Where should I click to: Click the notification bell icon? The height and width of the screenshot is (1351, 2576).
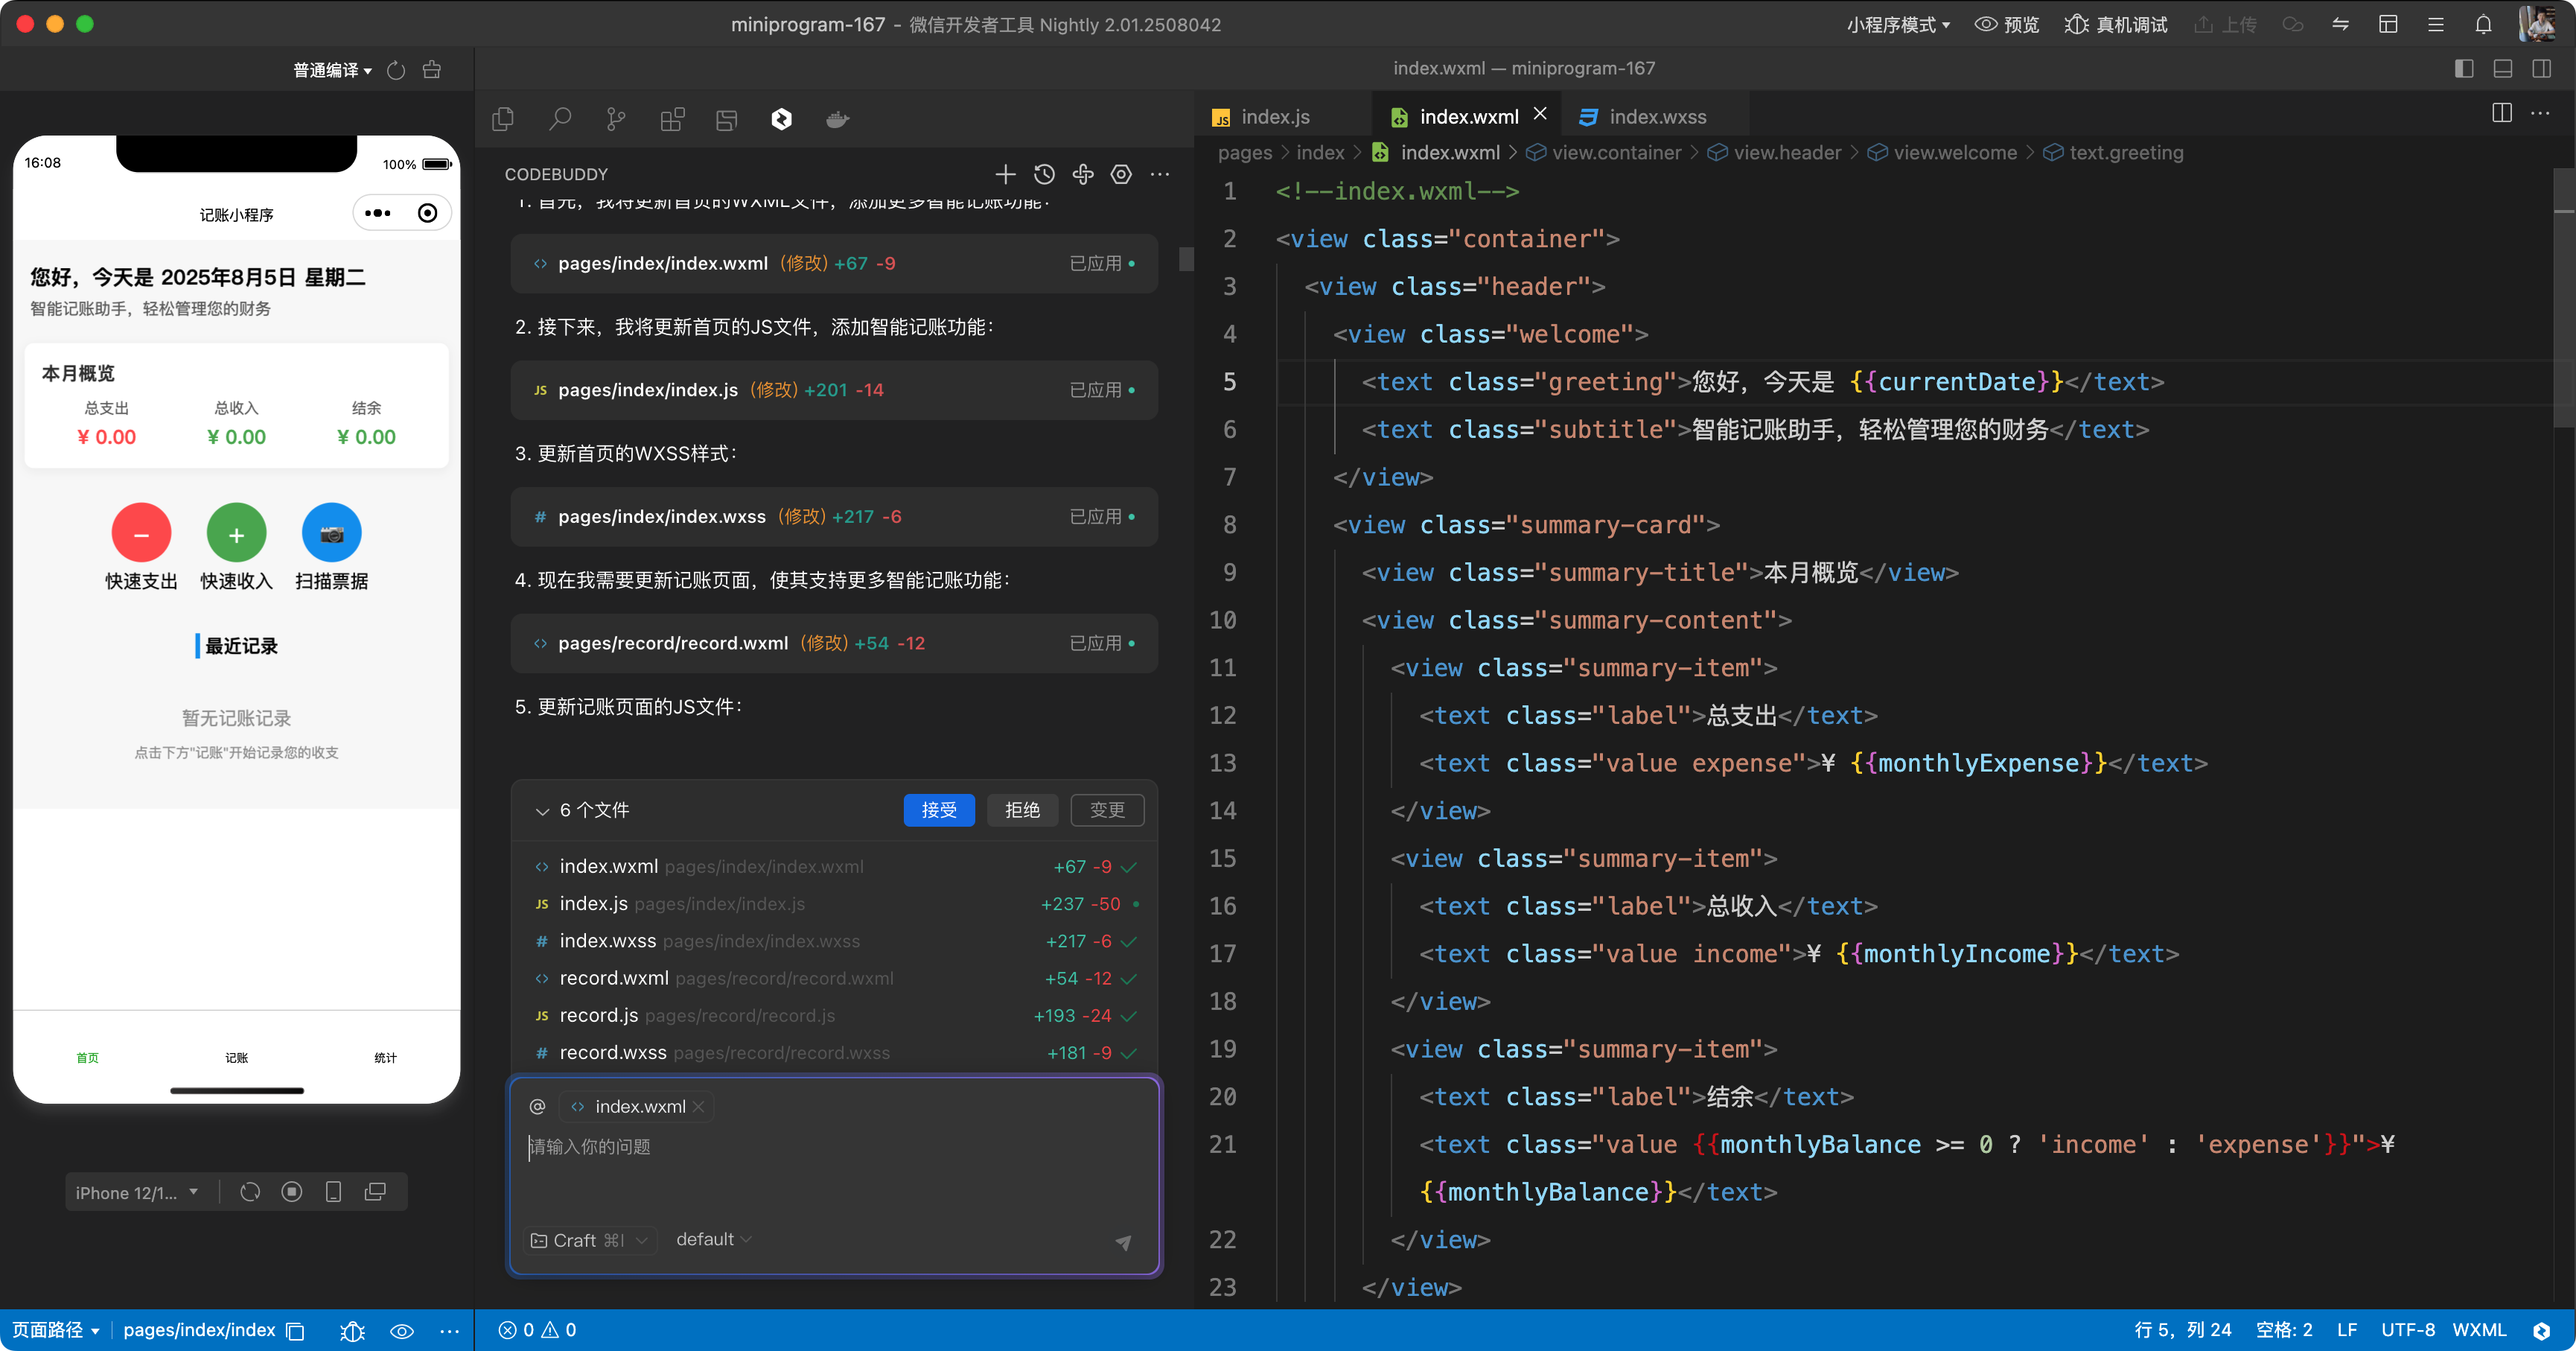point(2483,25)
